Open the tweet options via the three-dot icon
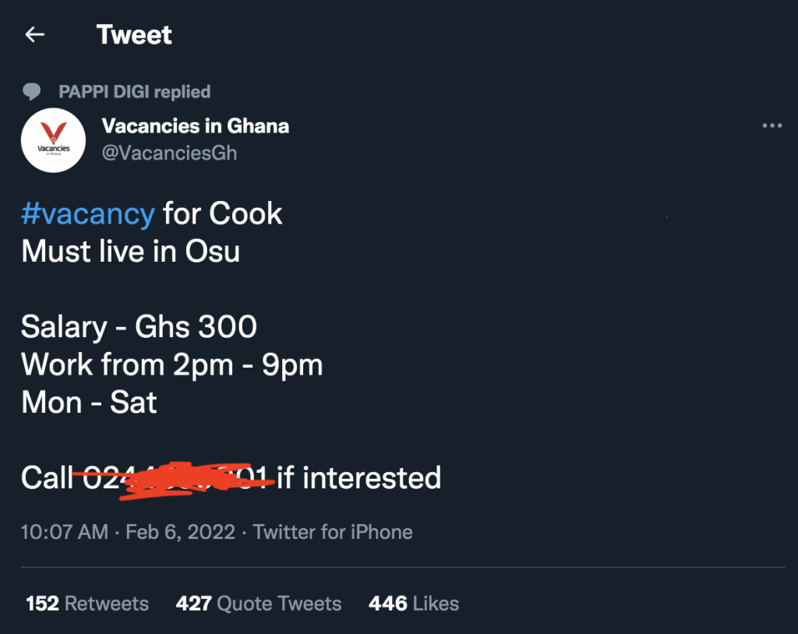This screenshot has width=798, height=634. [772, 125]
